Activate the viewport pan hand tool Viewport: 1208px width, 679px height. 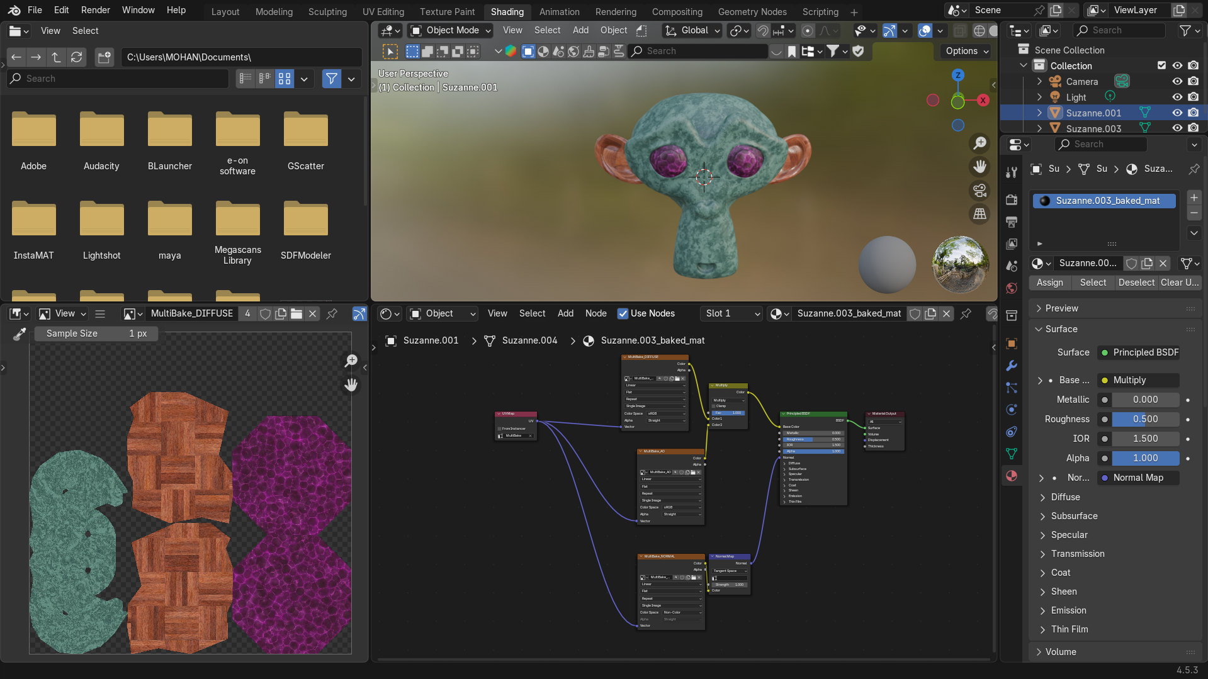coord(980,167)
